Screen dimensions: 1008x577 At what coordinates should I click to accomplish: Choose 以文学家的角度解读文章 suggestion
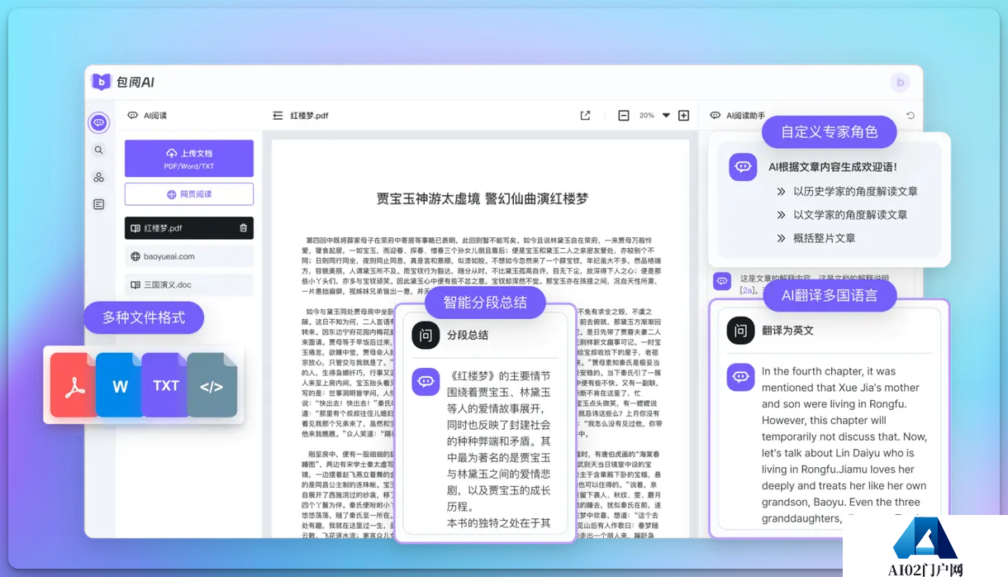pyautogui.click(x=850, y=214)
